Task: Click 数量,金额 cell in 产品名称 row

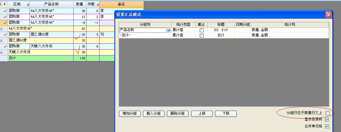Action: pos(290,30)
